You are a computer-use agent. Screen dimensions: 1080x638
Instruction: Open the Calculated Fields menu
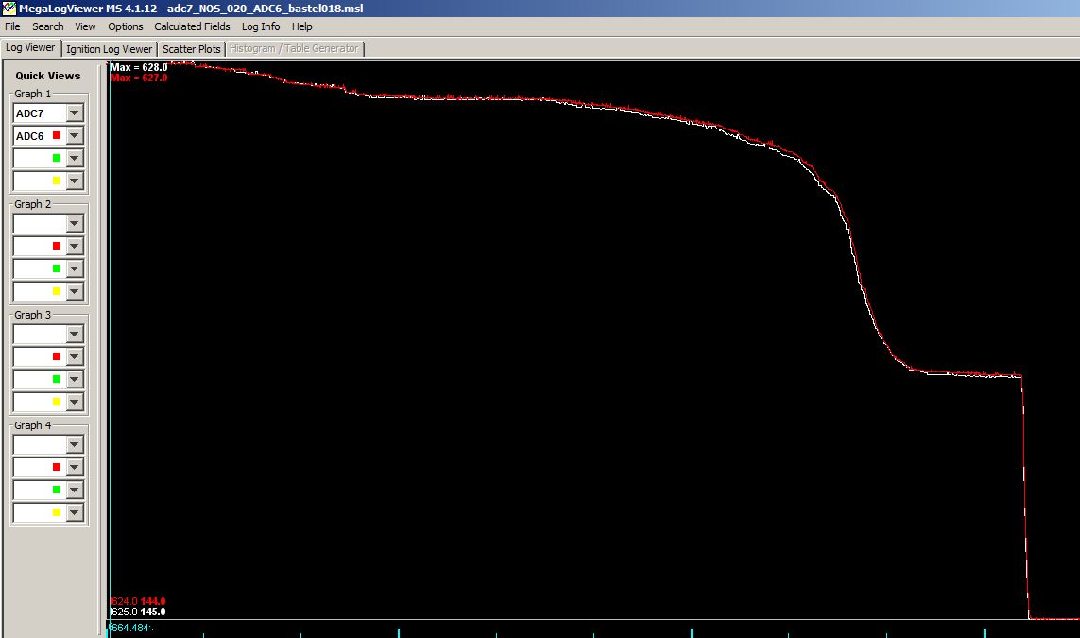[192, 26]
